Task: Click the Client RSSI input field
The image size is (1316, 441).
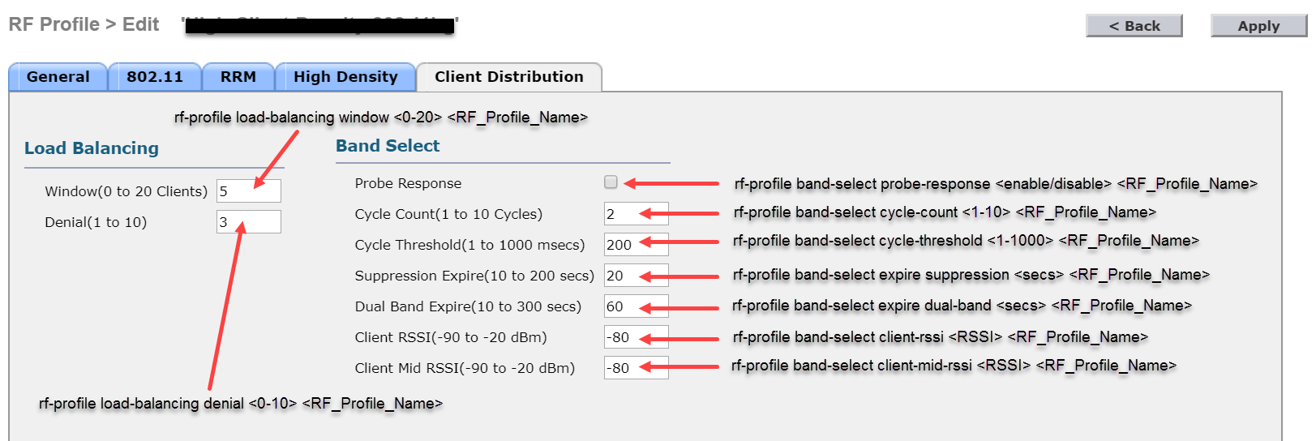Action: coord(636,337)
